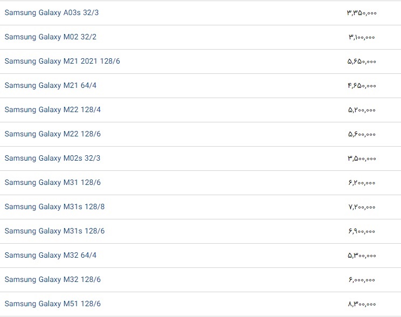Click the price for Galaxy M02s 32/3

[362, 158]
